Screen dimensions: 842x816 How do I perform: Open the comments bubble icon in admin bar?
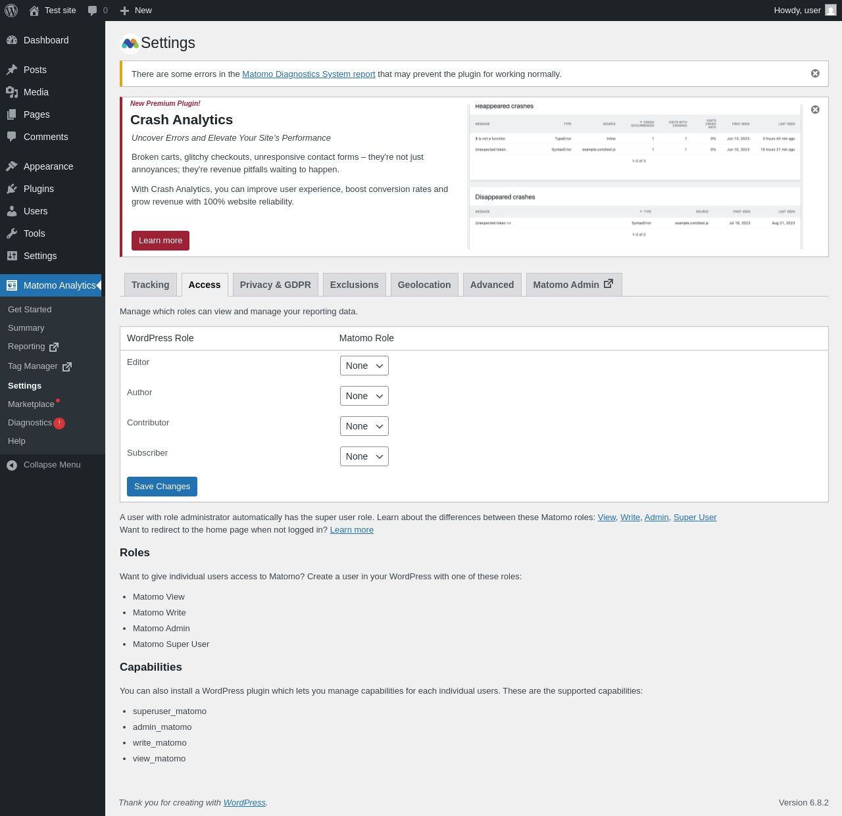point(93,11)
